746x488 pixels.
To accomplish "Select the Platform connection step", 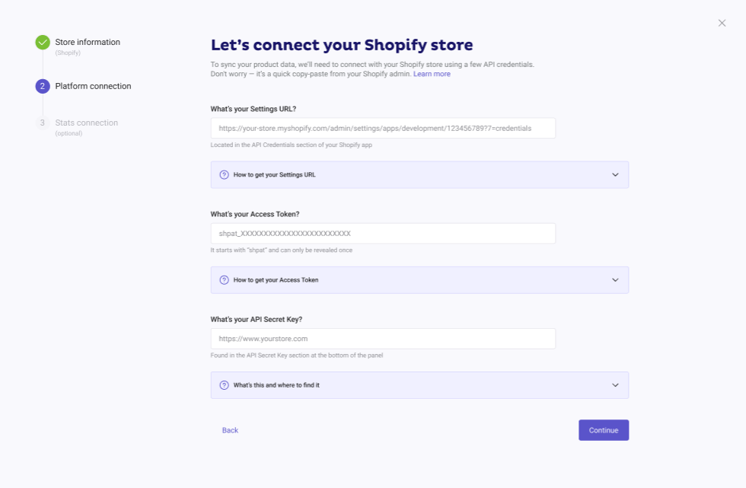I will 93,86.
